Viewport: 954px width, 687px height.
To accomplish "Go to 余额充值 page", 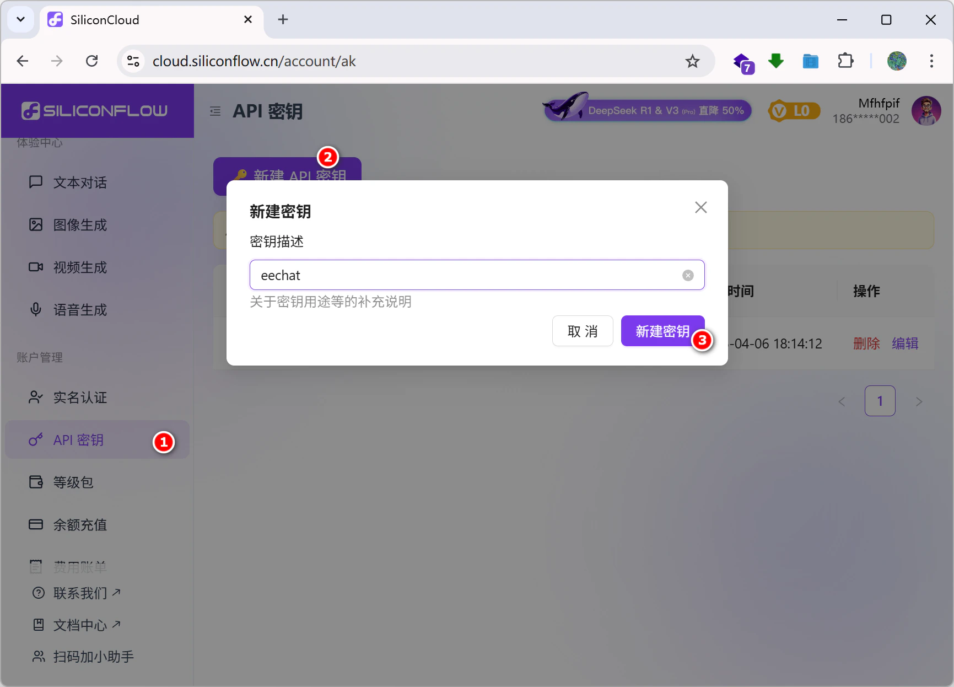I will (97, 525).
